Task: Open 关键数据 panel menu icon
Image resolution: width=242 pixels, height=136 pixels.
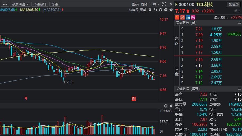Action: point(240,89)
